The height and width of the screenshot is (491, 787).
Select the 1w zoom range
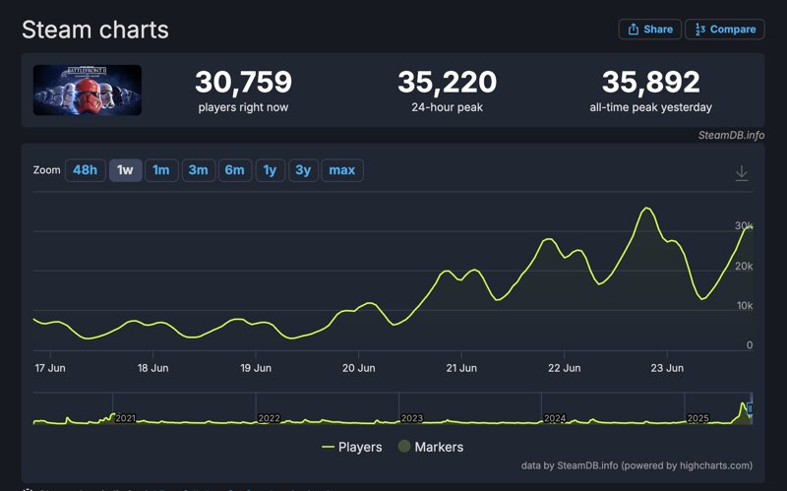pyautogui.click(x=126, y=170)
